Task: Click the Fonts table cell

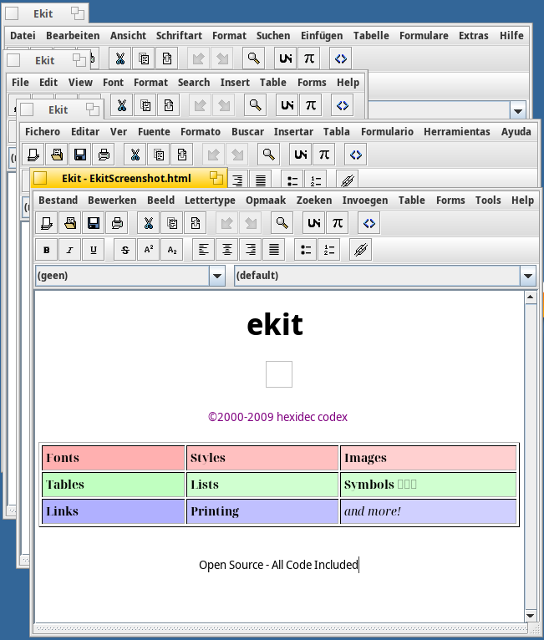Action: [x=114, y=458]
